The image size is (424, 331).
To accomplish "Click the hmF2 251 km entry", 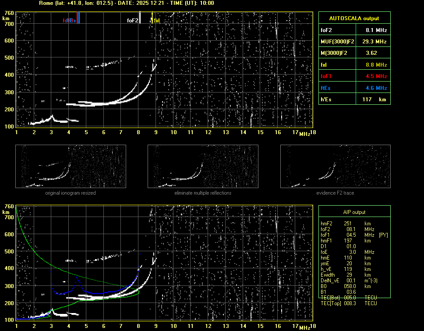I will coord(346,223).
